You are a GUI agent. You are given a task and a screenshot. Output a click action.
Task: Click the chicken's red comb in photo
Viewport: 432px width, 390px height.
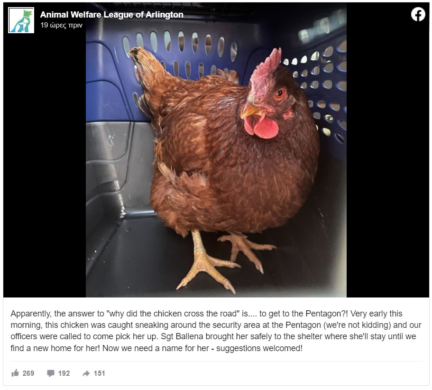(265, 72)
